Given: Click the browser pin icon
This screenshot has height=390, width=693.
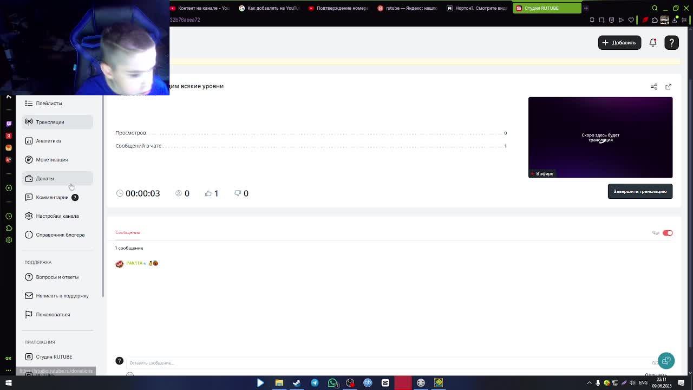Looking at the screenshot, I should coord(592,20).
